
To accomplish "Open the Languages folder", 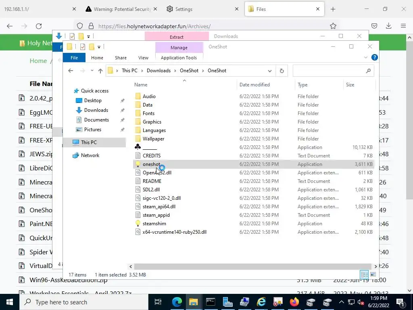I will (x=154, y=130).
